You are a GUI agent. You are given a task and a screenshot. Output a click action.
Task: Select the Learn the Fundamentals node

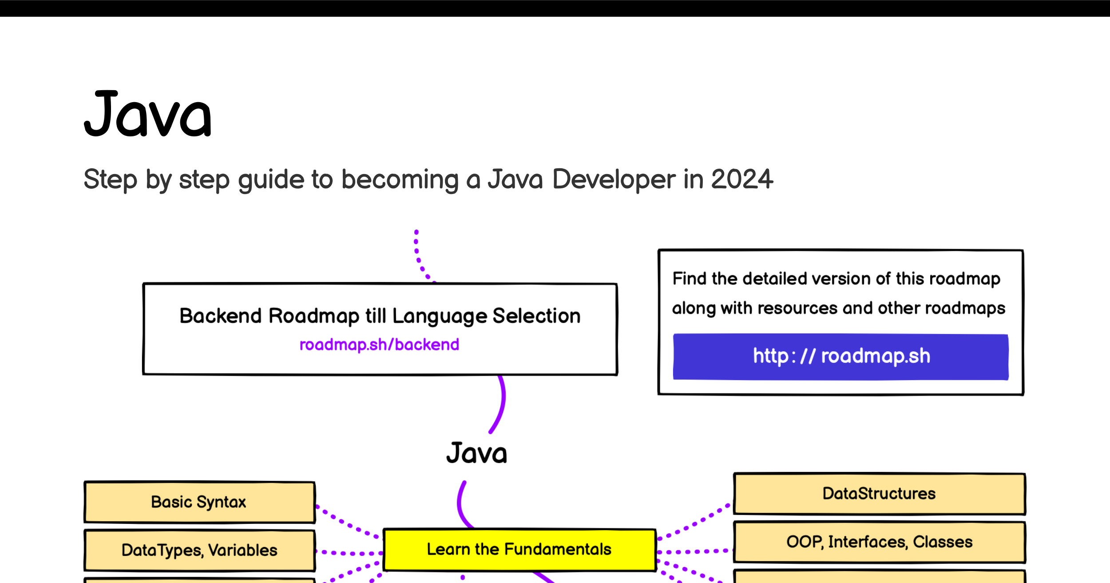click(x=519, y=549)
